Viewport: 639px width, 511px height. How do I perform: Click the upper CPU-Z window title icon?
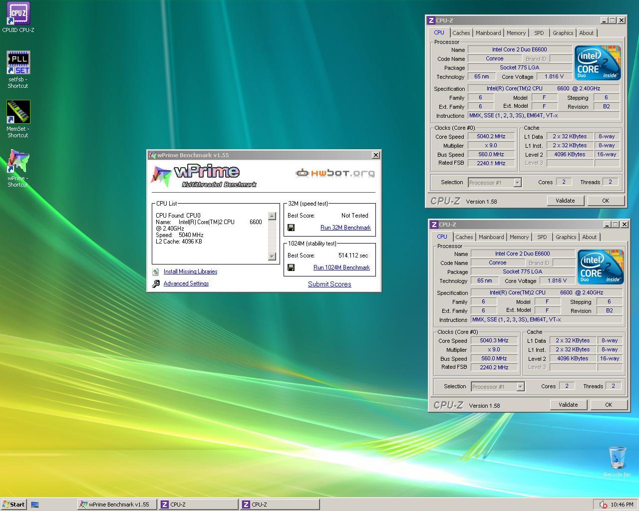coord(431,20)
